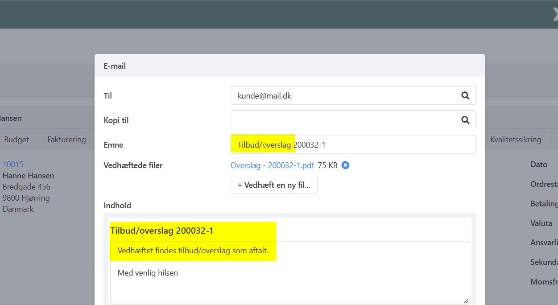
Task: Click the Tilbud/overslag 200032-1 content heading
Action: pyautogui.click(x=161, y=231)
